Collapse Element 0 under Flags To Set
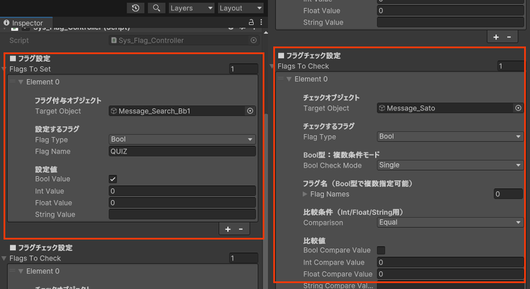Screen dimensions: 530x289 21,82
